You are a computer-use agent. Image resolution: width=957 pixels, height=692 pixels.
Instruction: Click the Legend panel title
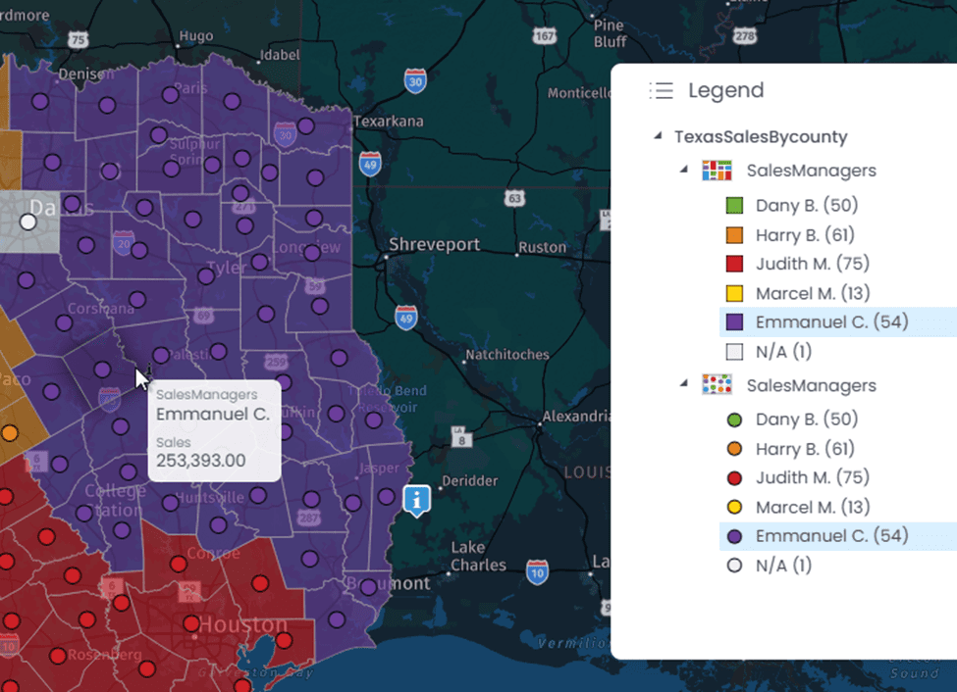tap(726, 90)
